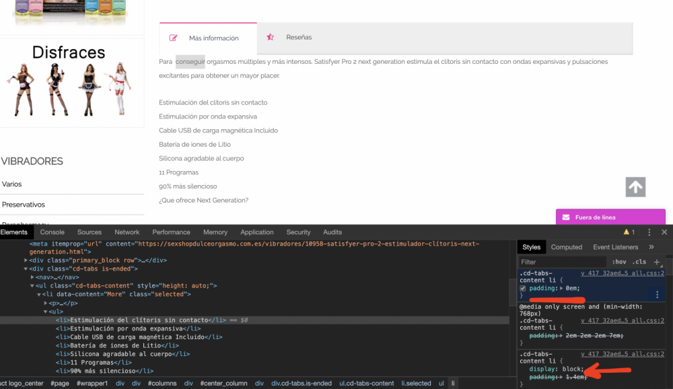Click the .cls element classes icon
Image resolution: width=673 pixels, height=389 pixels.
[x=639, y=262]
